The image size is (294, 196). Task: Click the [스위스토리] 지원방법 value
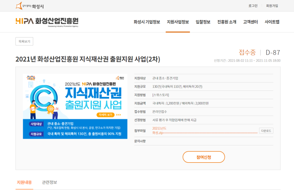161,95
